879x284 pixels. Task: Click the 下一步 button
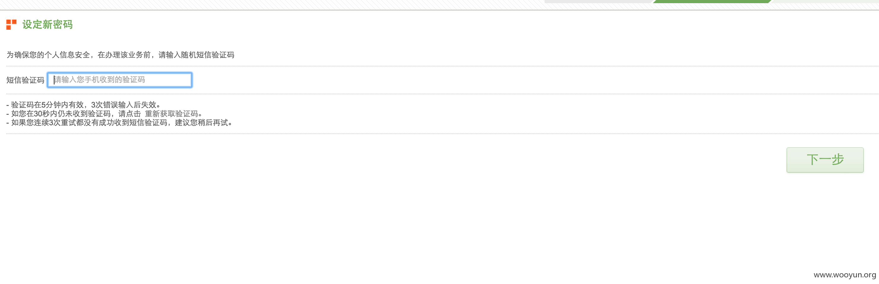click(825, 160)
